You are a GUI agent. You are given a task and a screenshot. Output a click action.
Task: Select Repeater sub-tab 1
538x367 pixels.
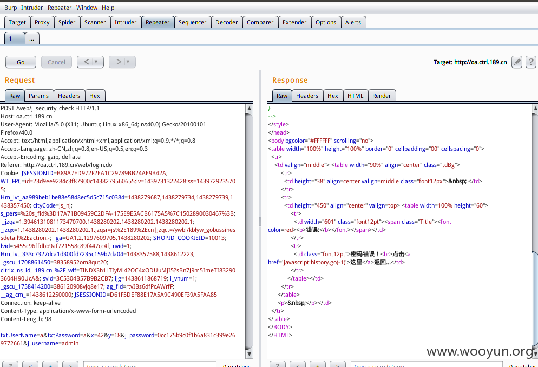pos(10,38)
